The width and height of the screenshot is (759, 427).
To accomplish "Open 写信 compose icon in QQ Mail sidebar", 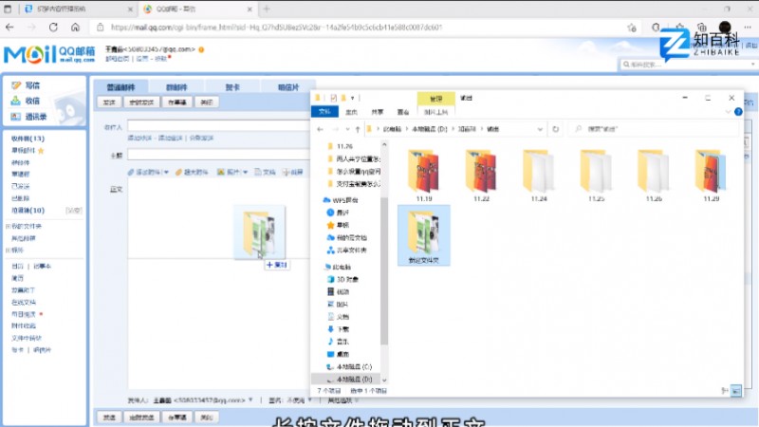I will click(16, 85).
